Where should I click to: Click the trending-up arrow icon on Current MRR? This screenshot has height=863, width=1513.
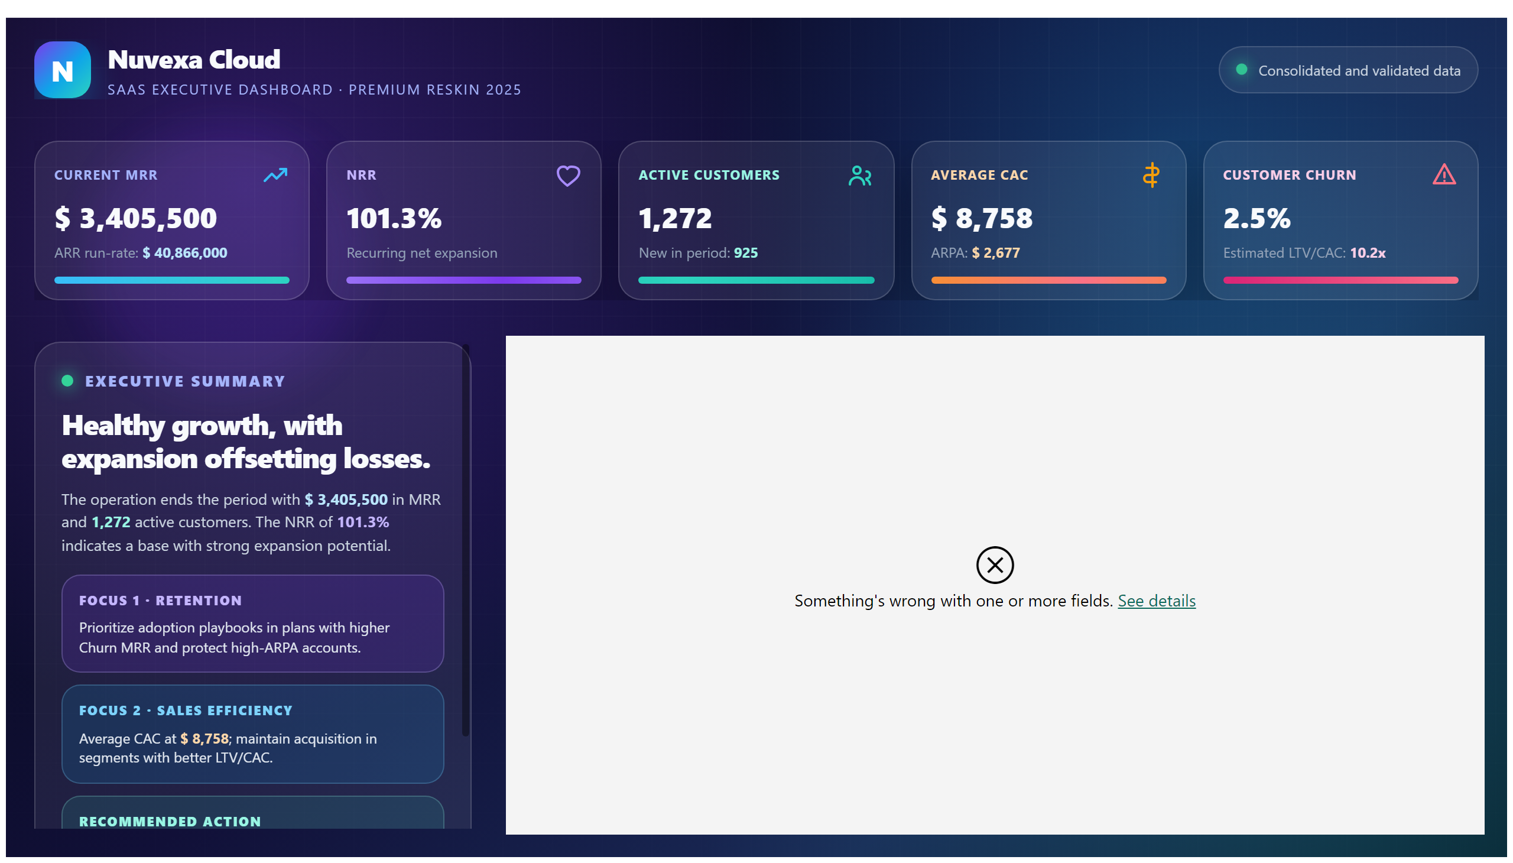click(x=275, y=175)
